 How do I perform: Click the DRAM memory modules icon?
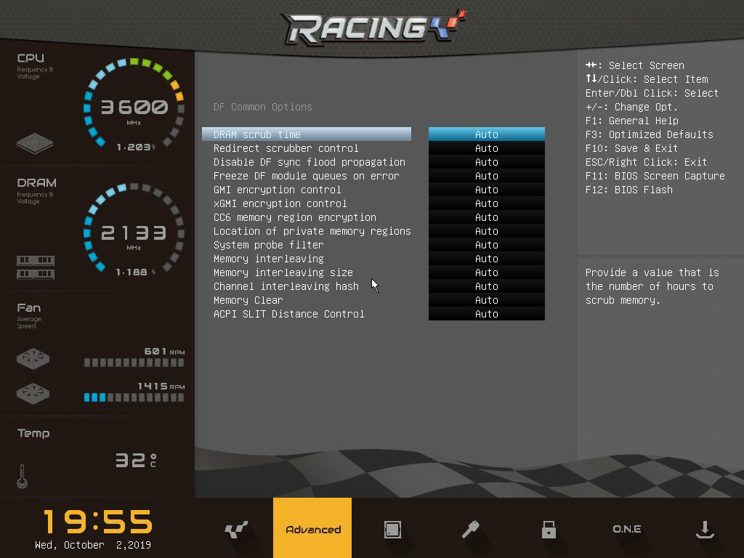pos(36,267)
